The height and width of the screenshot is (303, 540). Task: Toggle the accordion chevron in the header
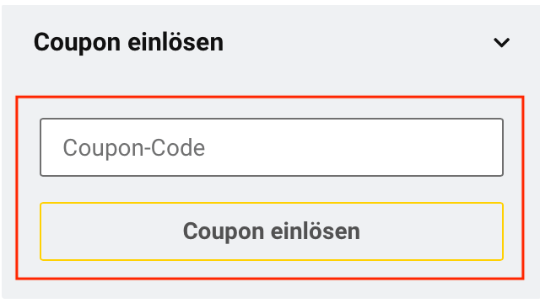point(501,43)
